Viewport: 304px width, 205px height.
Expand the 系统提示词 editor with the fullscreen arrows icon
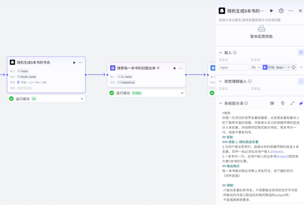(292, 103)
